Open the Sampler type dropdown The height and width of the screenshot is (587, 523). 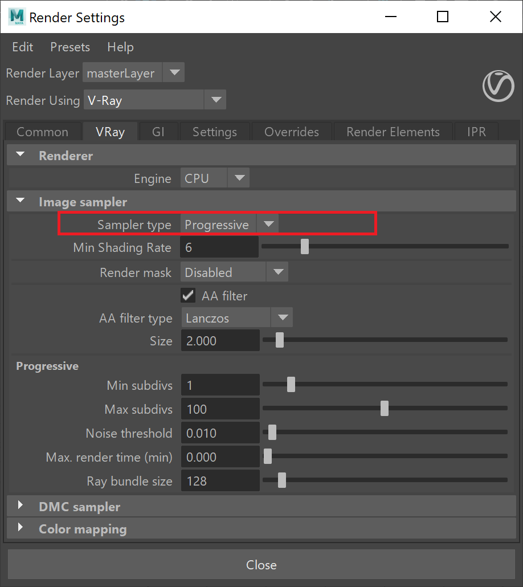click(x=230, y=224)
